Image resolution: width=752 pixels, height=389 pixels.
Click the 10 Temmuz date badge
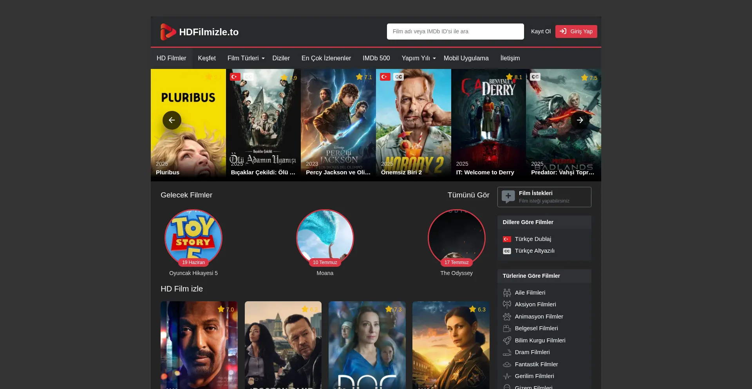click(325, 262)
